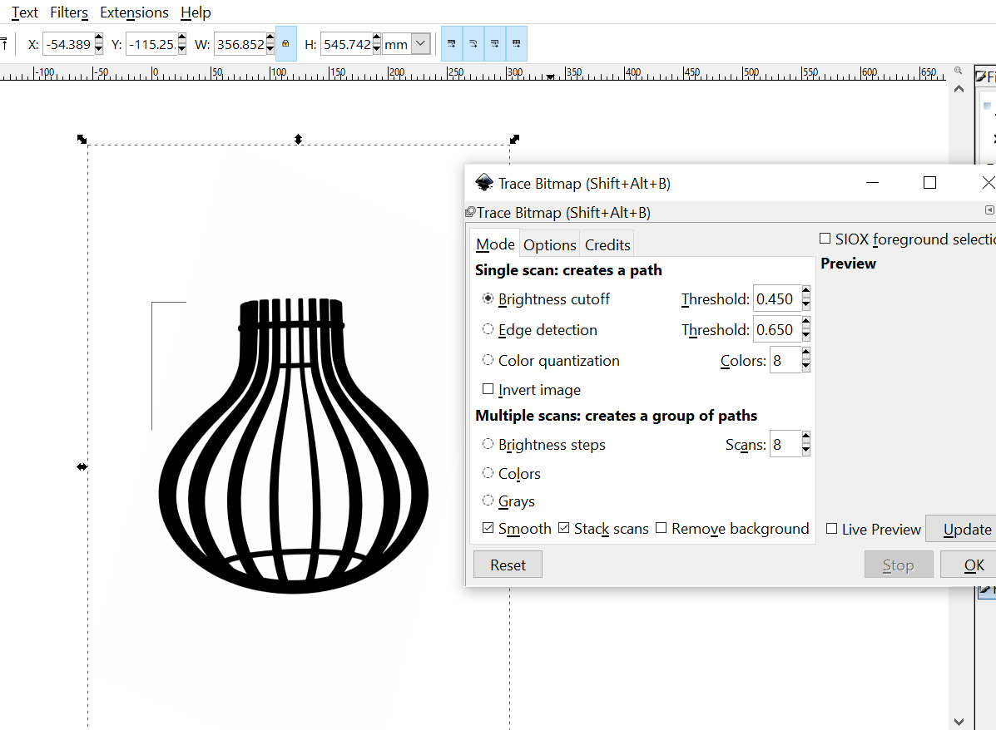Increase Colors count with up arrow
The image size is (996, 730).
coord(806,353)
